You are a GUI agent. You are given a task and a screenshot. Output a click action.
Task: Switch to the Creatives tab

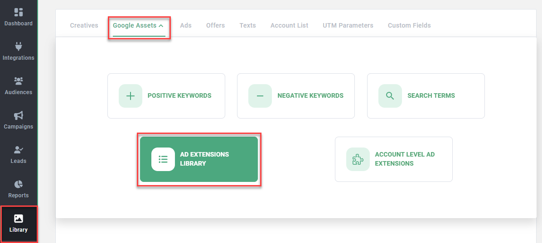pyautogui.click(x=84, y=25)
